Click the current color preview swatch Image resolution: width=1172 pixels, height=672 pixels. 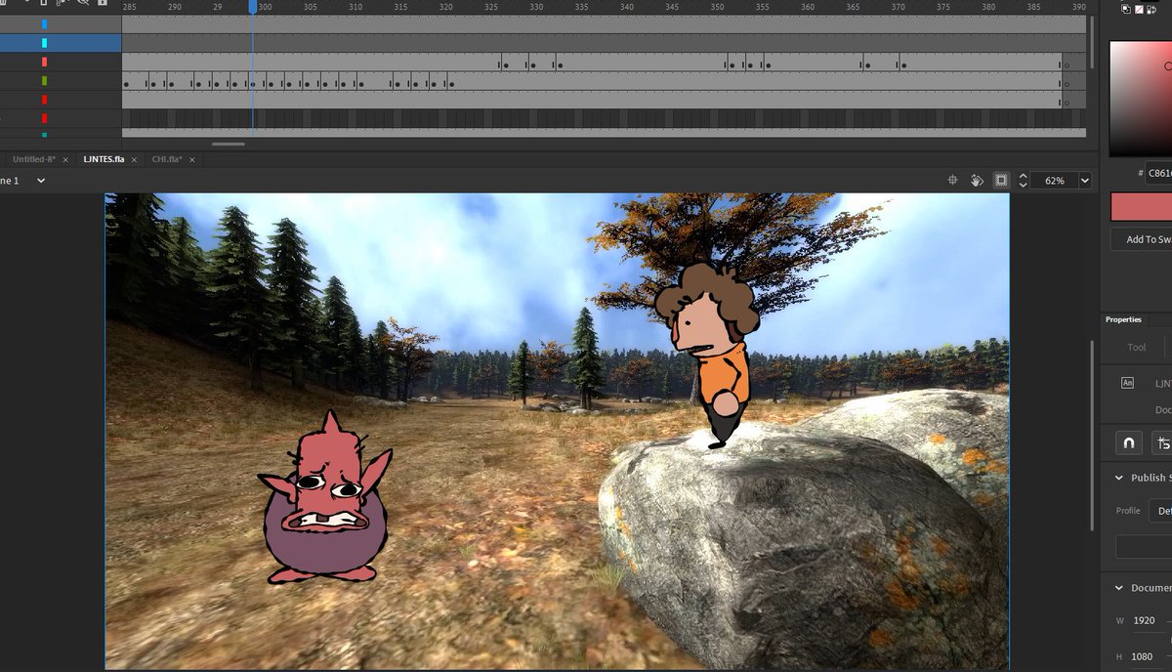(1141, 207)
